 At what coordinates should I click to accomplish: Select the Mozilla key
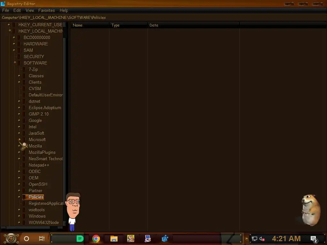click(x=35, y=146)
